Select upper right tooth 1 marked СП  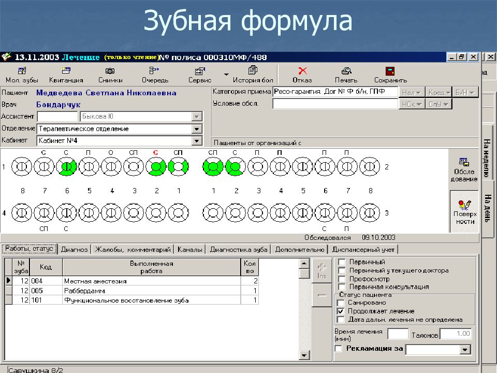pos(178,166)
